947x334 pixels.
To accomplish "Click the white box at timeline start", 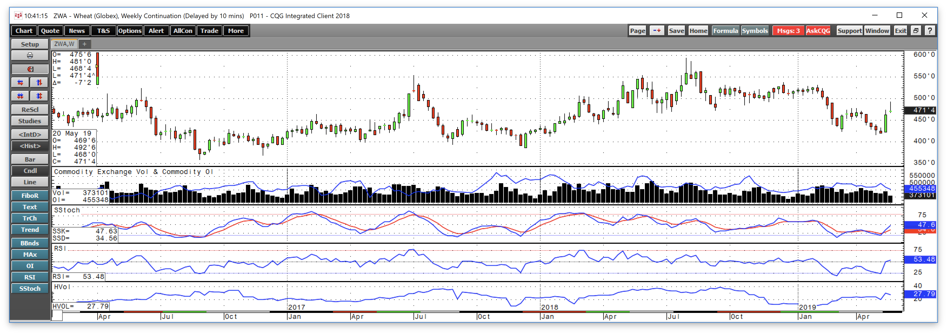I will click(57, 316).
